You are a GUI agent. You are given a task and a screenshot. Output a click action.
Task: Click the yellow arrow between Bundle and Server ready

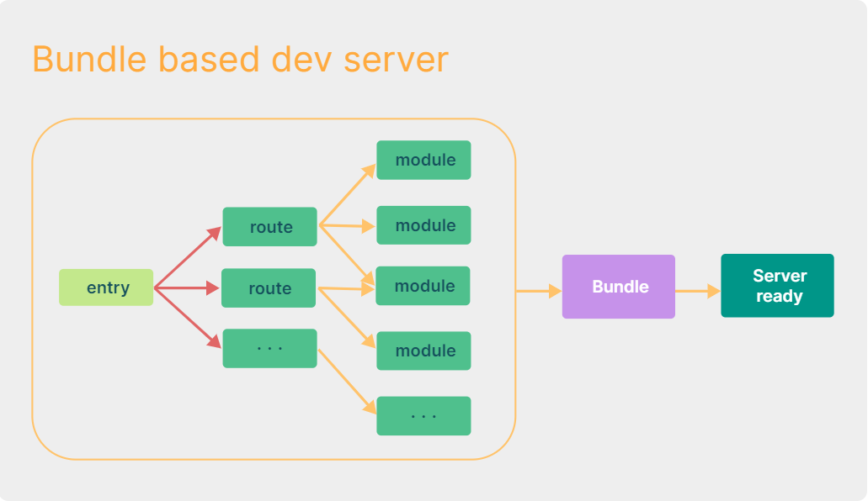(697, 291)
